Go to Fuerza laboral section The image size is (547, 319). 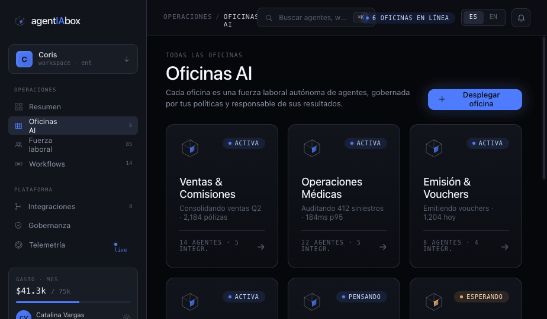[73, 145]
